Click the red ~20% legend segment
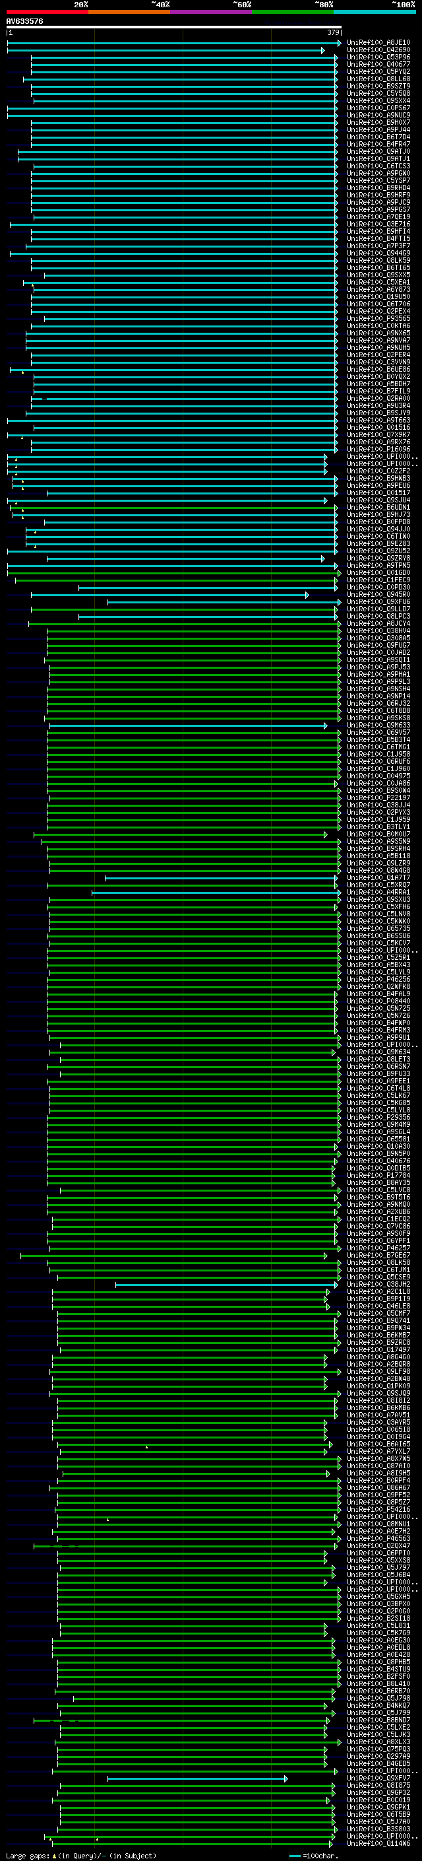This screenshot has height=1861, width=422. pyautogui.click(x=47, y=12)
